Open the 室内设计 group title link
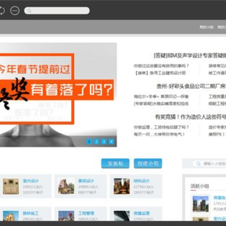 pos(31,181)
